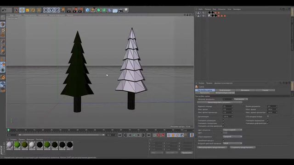The height and width of the screenshot is (165, 294).
Task: Toggle the use animation checkbox
Action: 223,121
